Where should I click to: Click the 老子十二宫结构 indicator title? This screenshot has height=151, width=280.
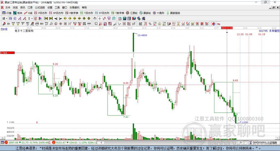pyautogui.click(x=24, y=31)
